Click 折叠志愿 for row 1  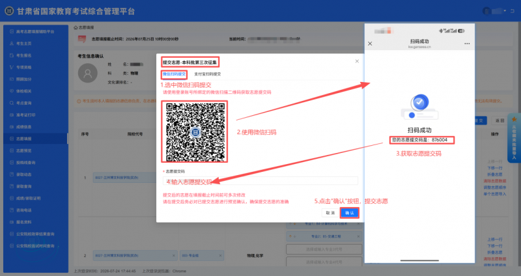click(x=495, y=174)
